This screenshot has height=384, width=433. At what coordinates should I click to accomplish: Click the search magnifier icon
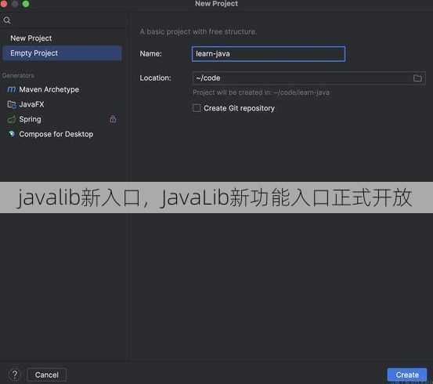[7, 20]
